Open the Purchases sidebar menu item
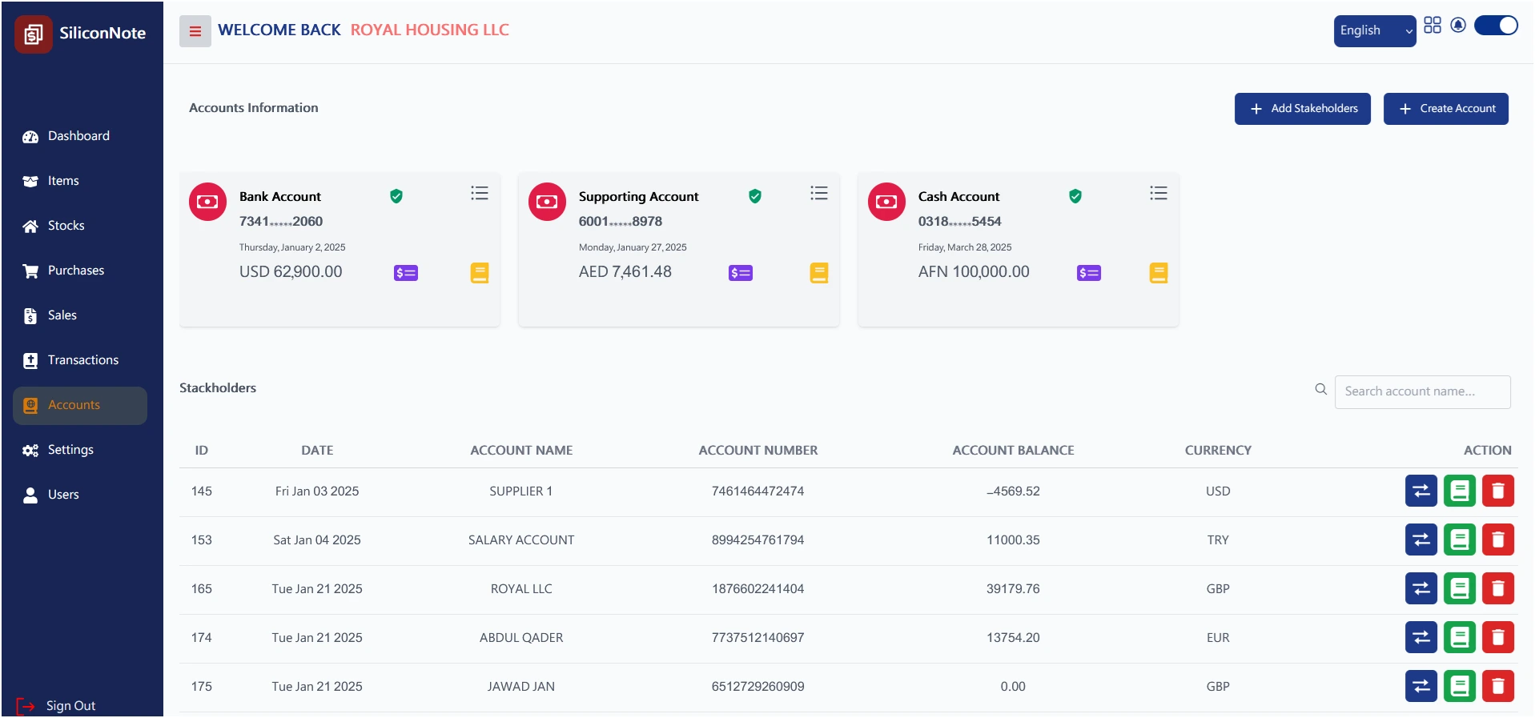This screenshot has height=718, width=1535. click(x=75, y=271)
